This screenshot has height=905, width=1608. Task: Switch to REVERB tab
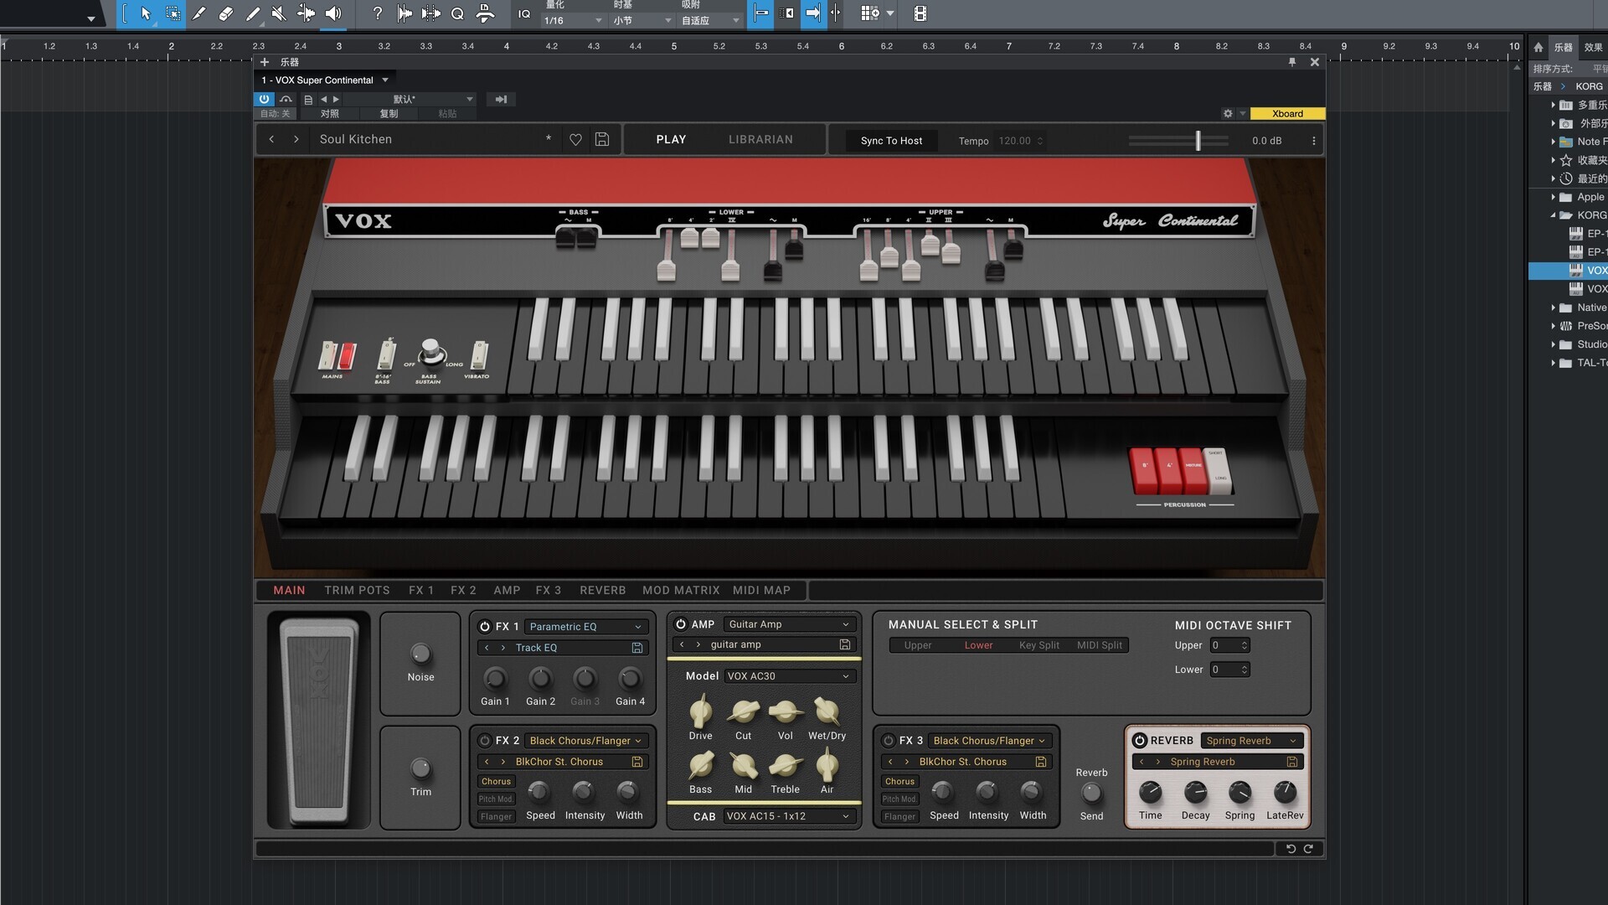pyautogui.click(x=603, y=590)
